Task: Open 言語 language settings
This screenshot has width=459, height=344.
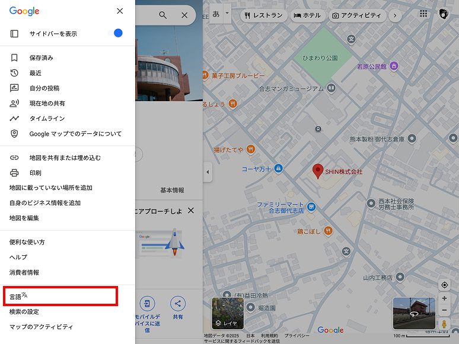Action: pyautogui.click(x=60, y=297)
